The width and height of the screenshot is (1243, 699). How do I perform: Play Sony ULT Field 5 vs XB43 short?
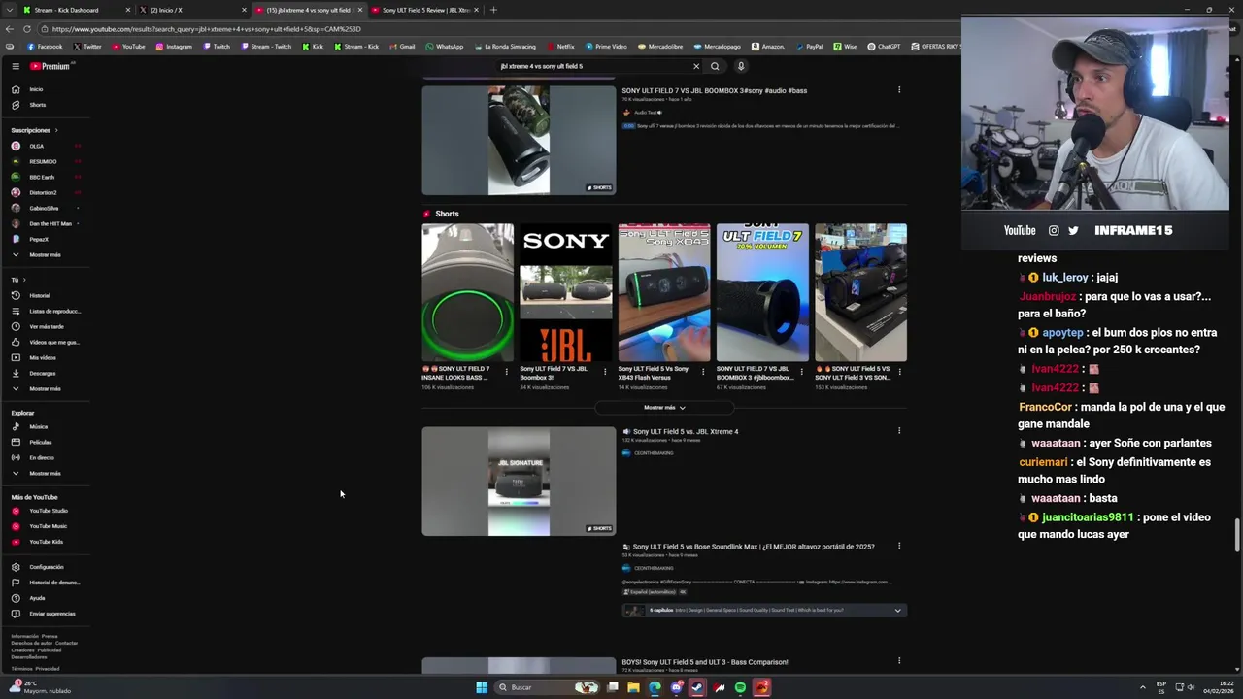pyautogui.click(x=664, y=292)
